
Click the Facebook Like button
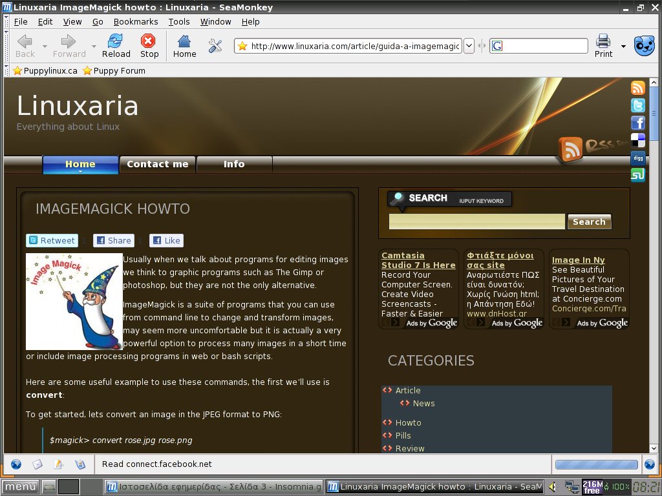click(x=166, y=240)
